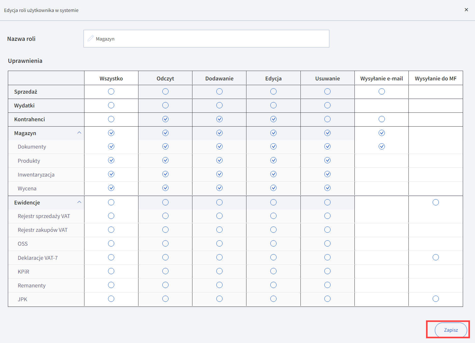Enable Wysyłanie do MF for Ewidencje
Viewport: 475px width, 343px height.
click(435, 202)
